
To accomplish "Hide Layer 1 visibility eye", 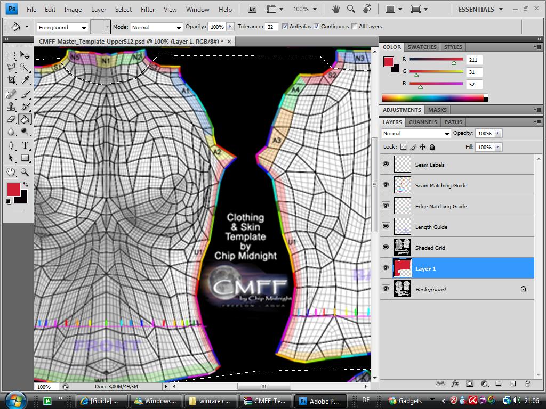I will point(386,268).
